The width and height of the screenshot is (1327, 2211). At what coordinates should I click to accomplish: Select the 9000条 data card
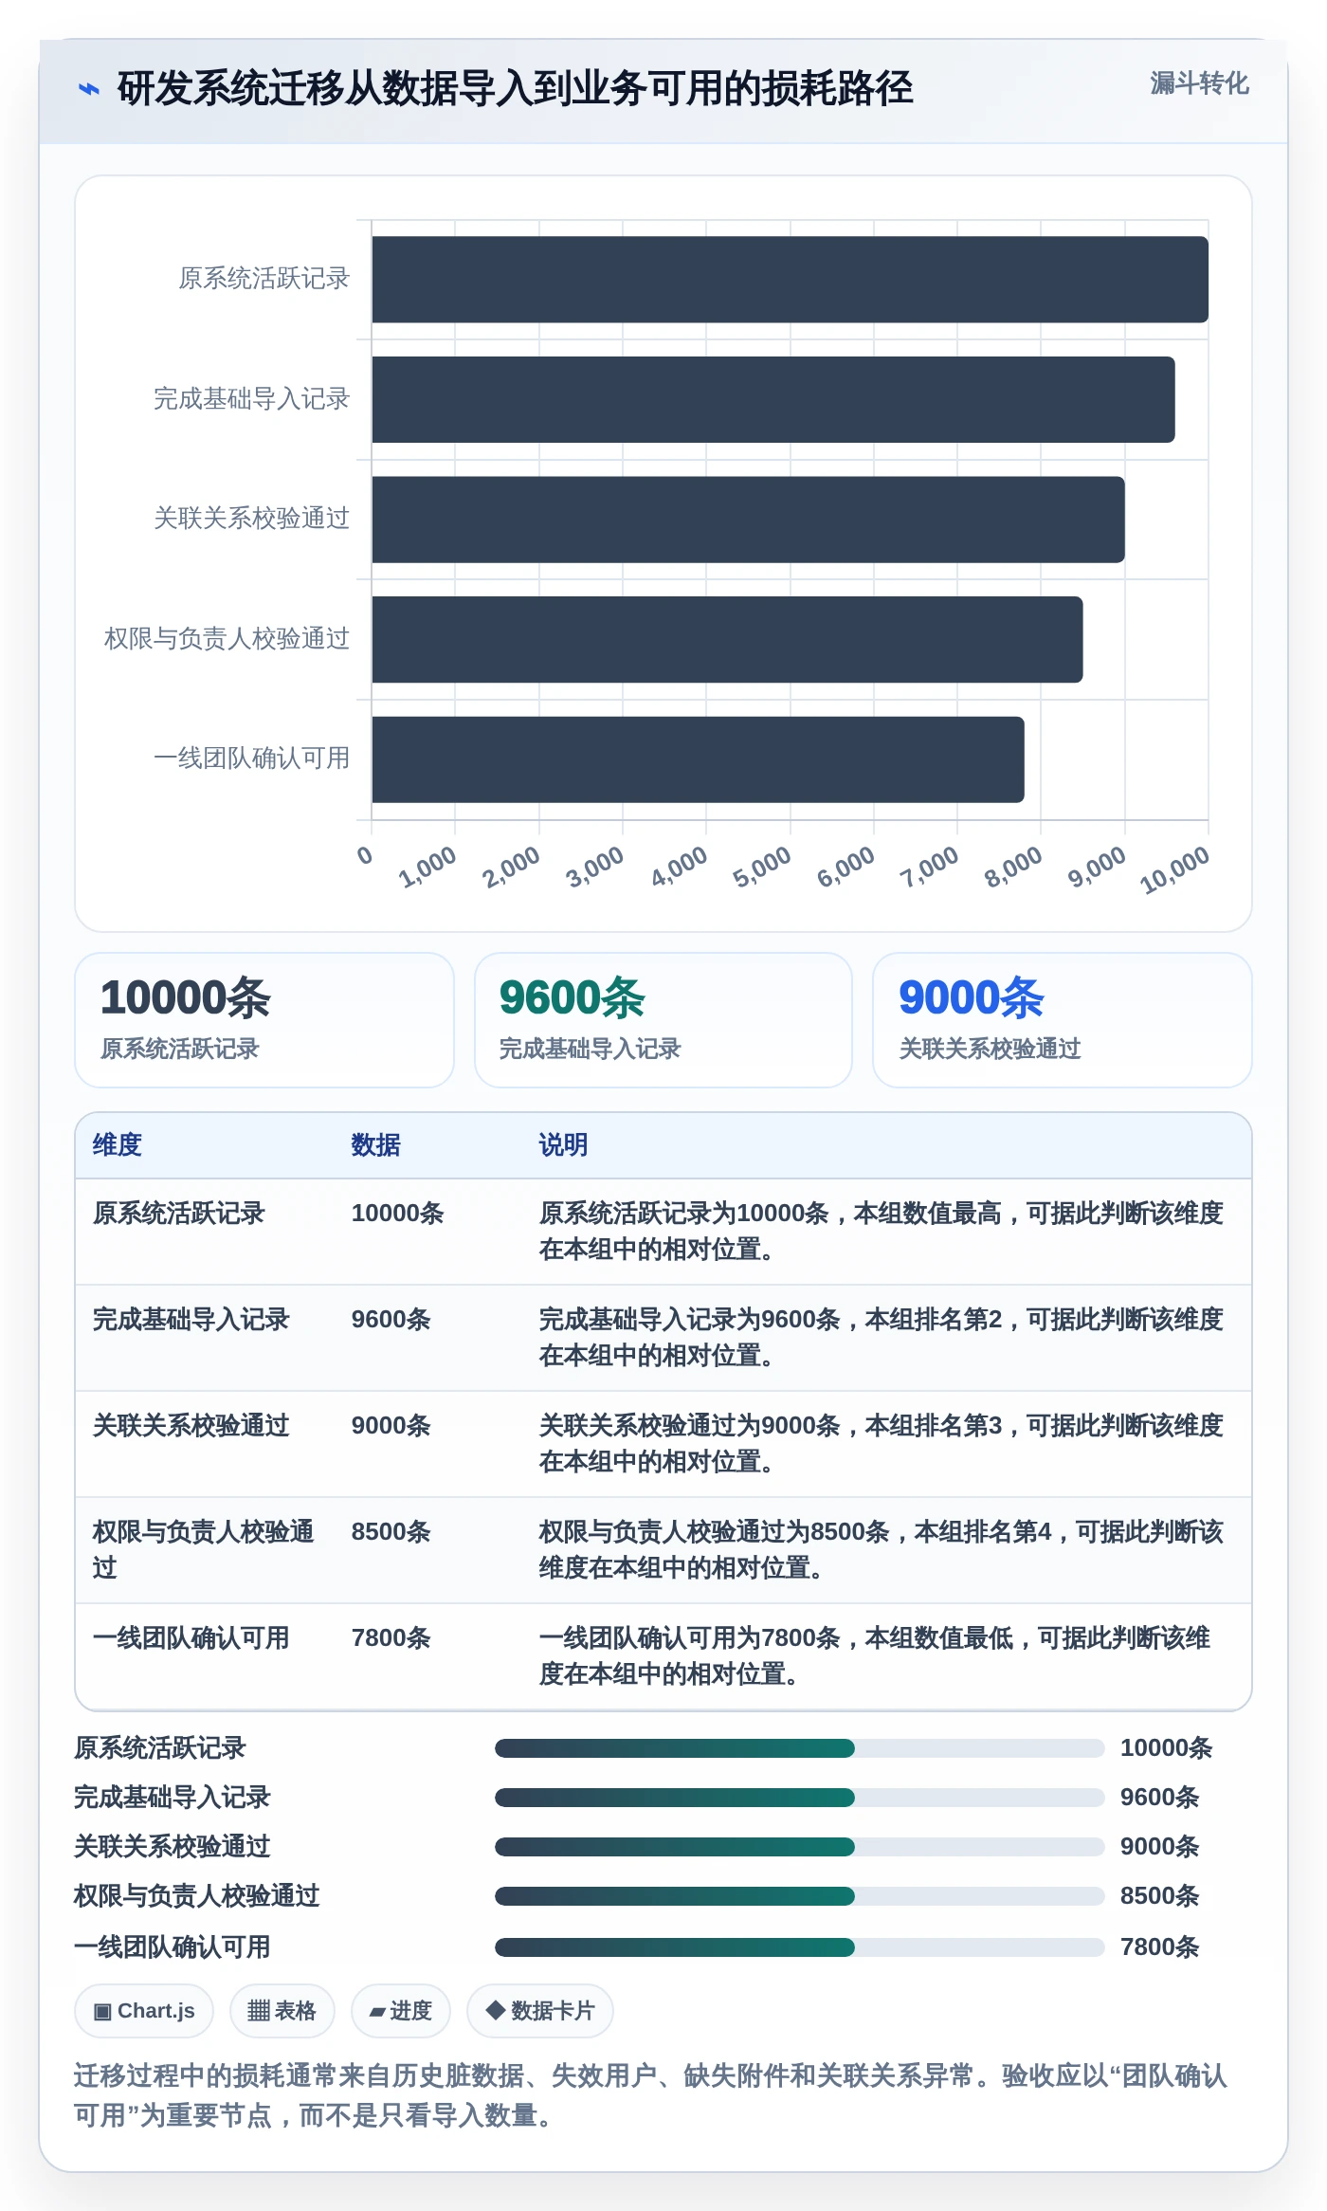1063,1020
